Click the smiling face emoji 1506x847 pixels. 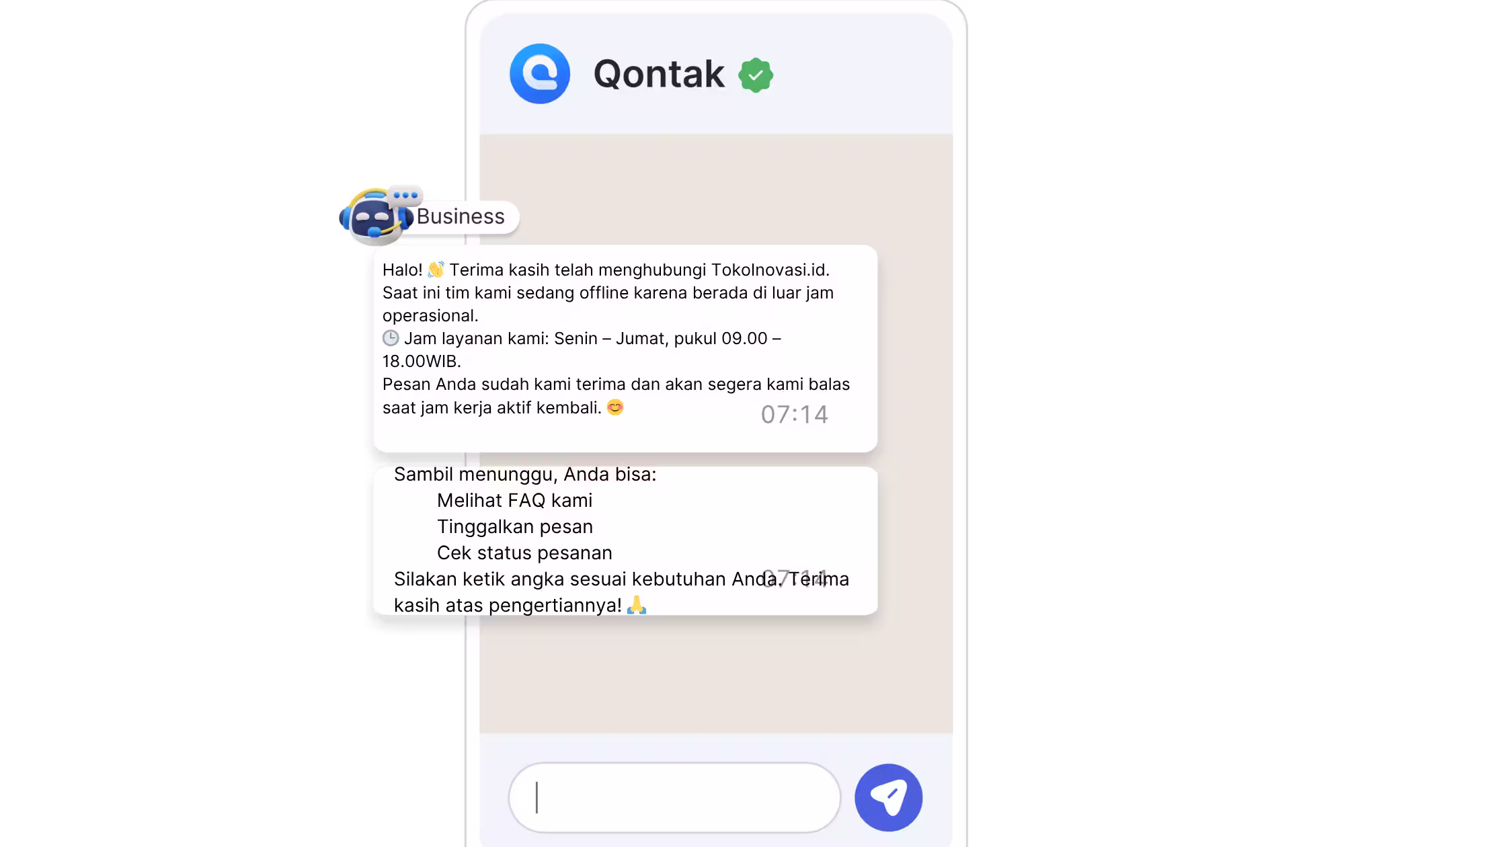click(x=615, y=407)
